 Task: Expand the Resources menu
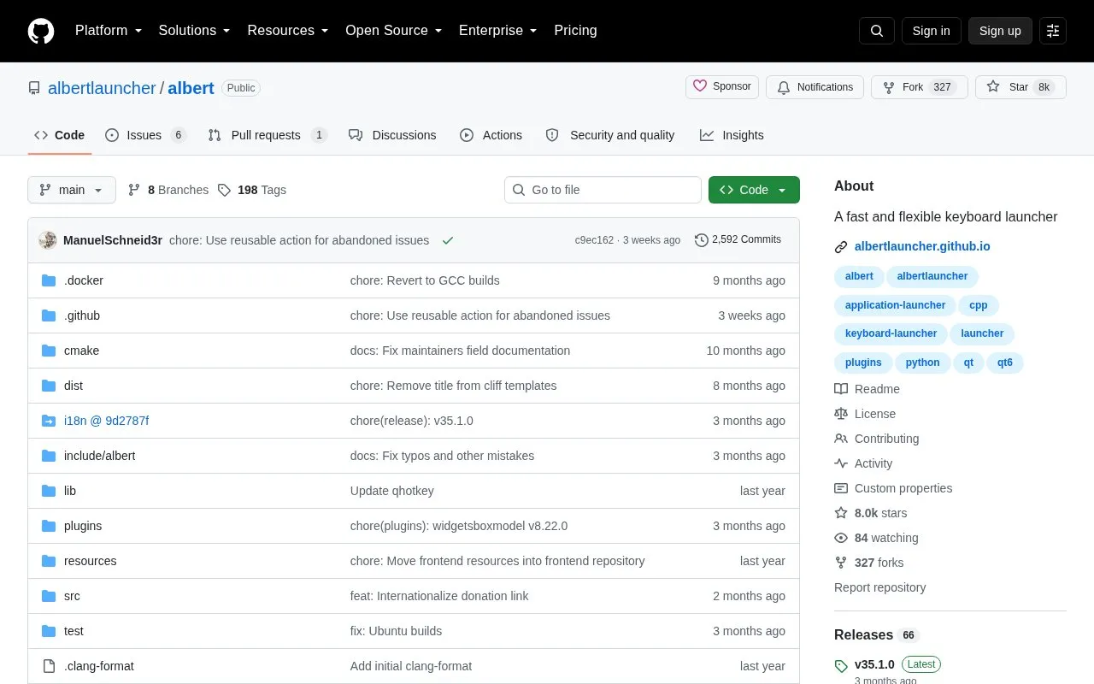coord(288,31)
